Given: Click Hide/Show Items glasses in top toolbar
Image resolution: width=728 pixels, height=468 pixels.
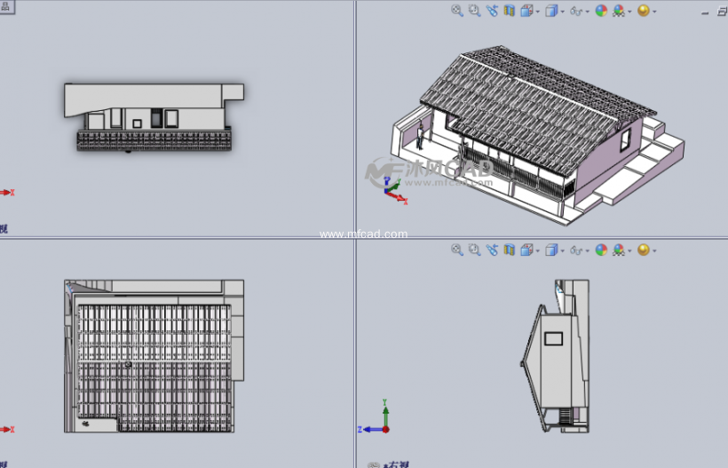Looking at the screenshot, I should (x=577, y=11).
